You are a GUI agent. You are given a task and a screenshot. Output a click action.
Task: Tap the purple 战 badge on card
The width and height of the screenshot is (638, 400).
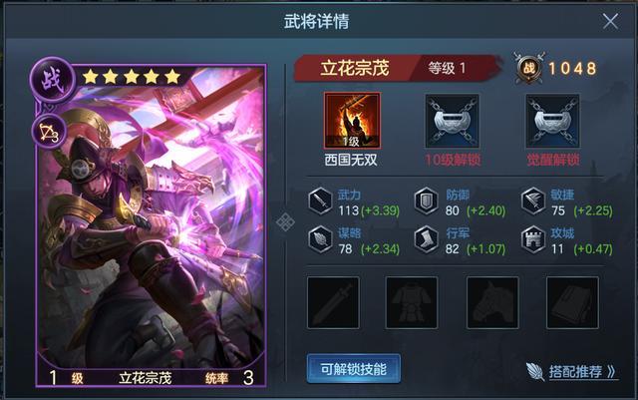point(53,80)
